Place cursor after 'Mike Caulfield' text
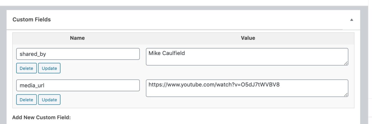The image size is (372, 124). coord(185,53)
